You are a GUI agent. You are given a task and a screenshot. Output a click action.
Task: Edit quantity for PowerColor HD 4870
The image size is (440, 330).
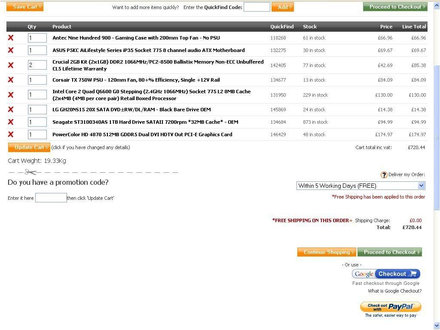[37, 134]
